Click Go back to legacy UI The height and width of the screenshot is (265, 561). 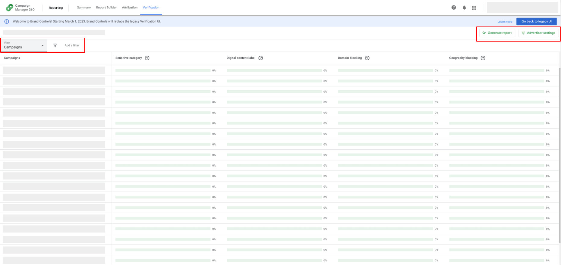click(537, 21)
